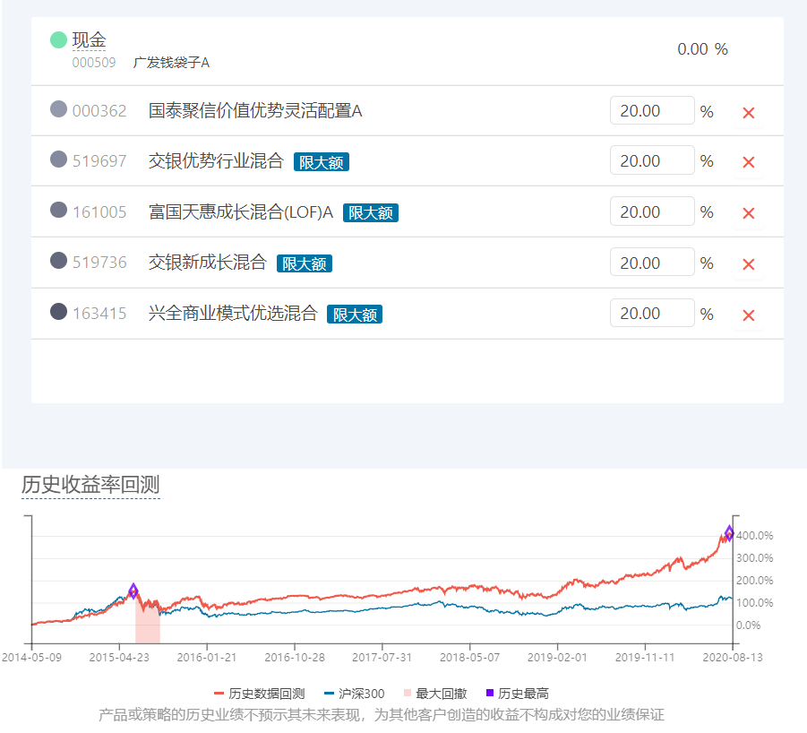The image size is (807, 733).
Task: Toggle 历史数据回测 series in chart legend
Action: (x=260, y=694)
